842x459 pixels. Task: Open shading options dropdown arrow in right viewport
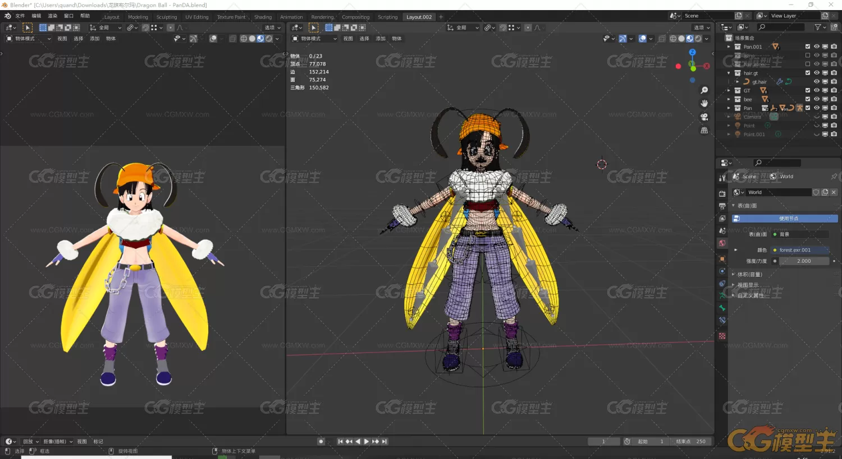point(707,39)
